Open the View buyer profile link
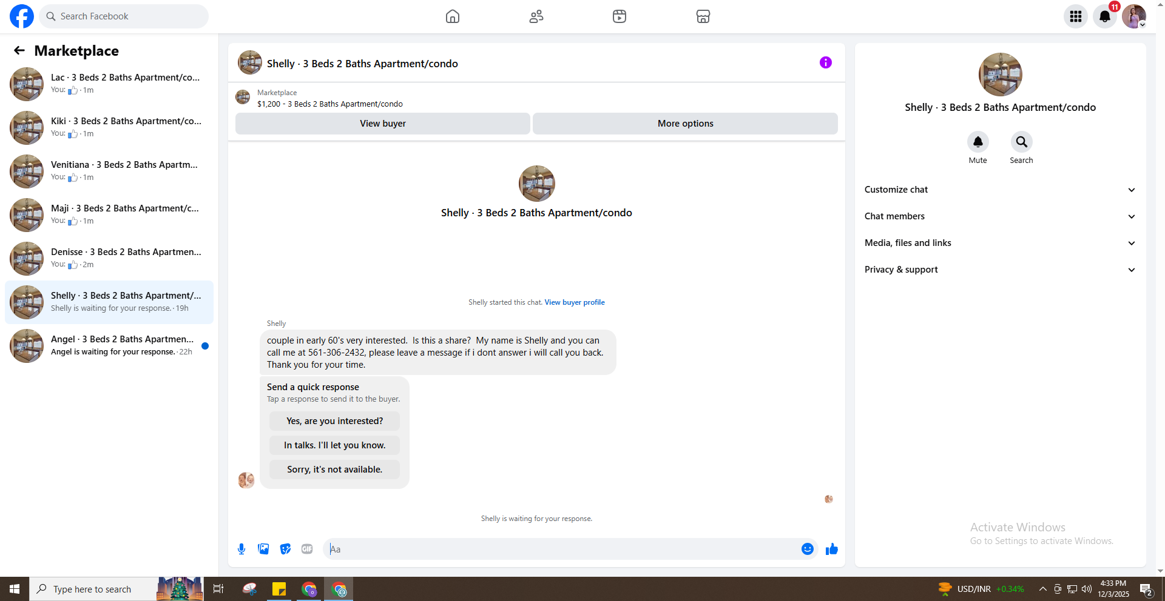The image size is (1165, 601). click(x=575, y=302)
